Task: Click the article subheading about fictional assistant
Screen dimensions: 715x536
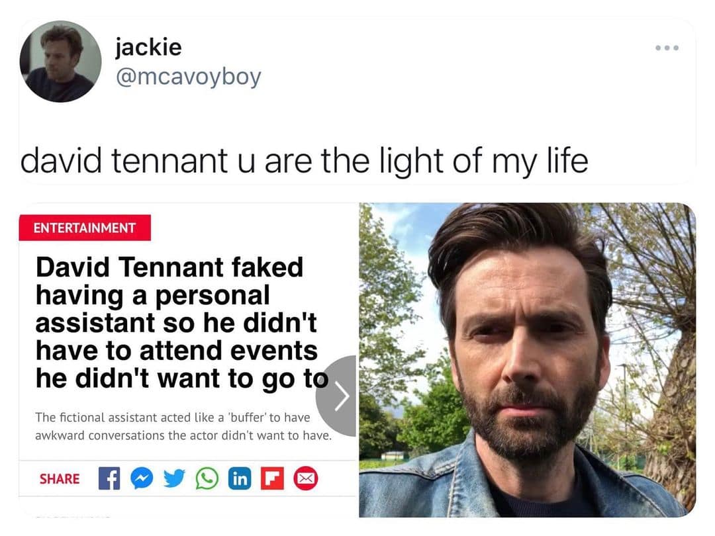Action: tap(183, 426)
